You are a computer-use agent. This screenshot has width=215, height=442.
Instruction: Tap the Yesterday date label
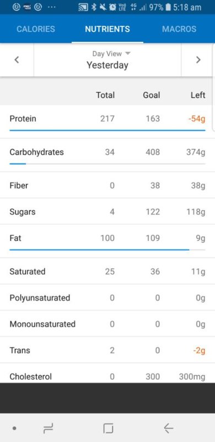click(x=108, y=65)
